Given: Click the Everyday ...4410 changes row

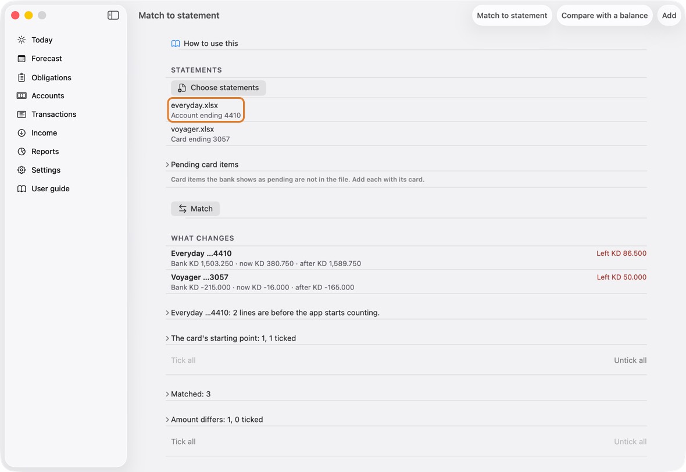Looking at the screenshot, I should click(x=406, y=258).
